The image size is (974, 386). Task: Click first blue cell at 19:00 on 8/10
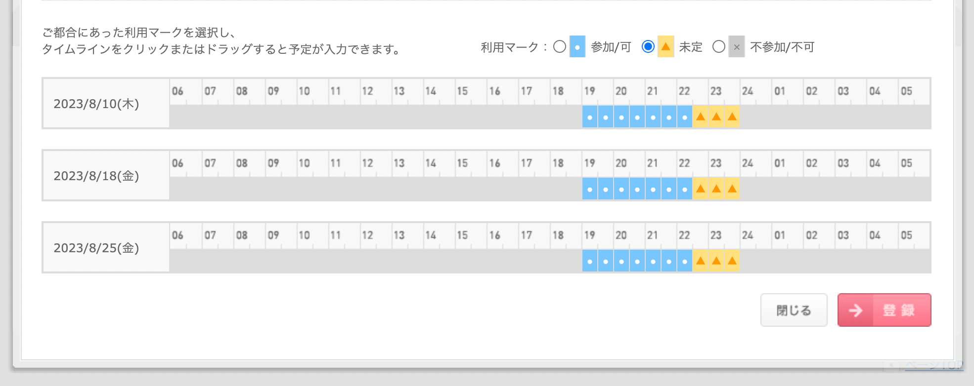(590, 117)
